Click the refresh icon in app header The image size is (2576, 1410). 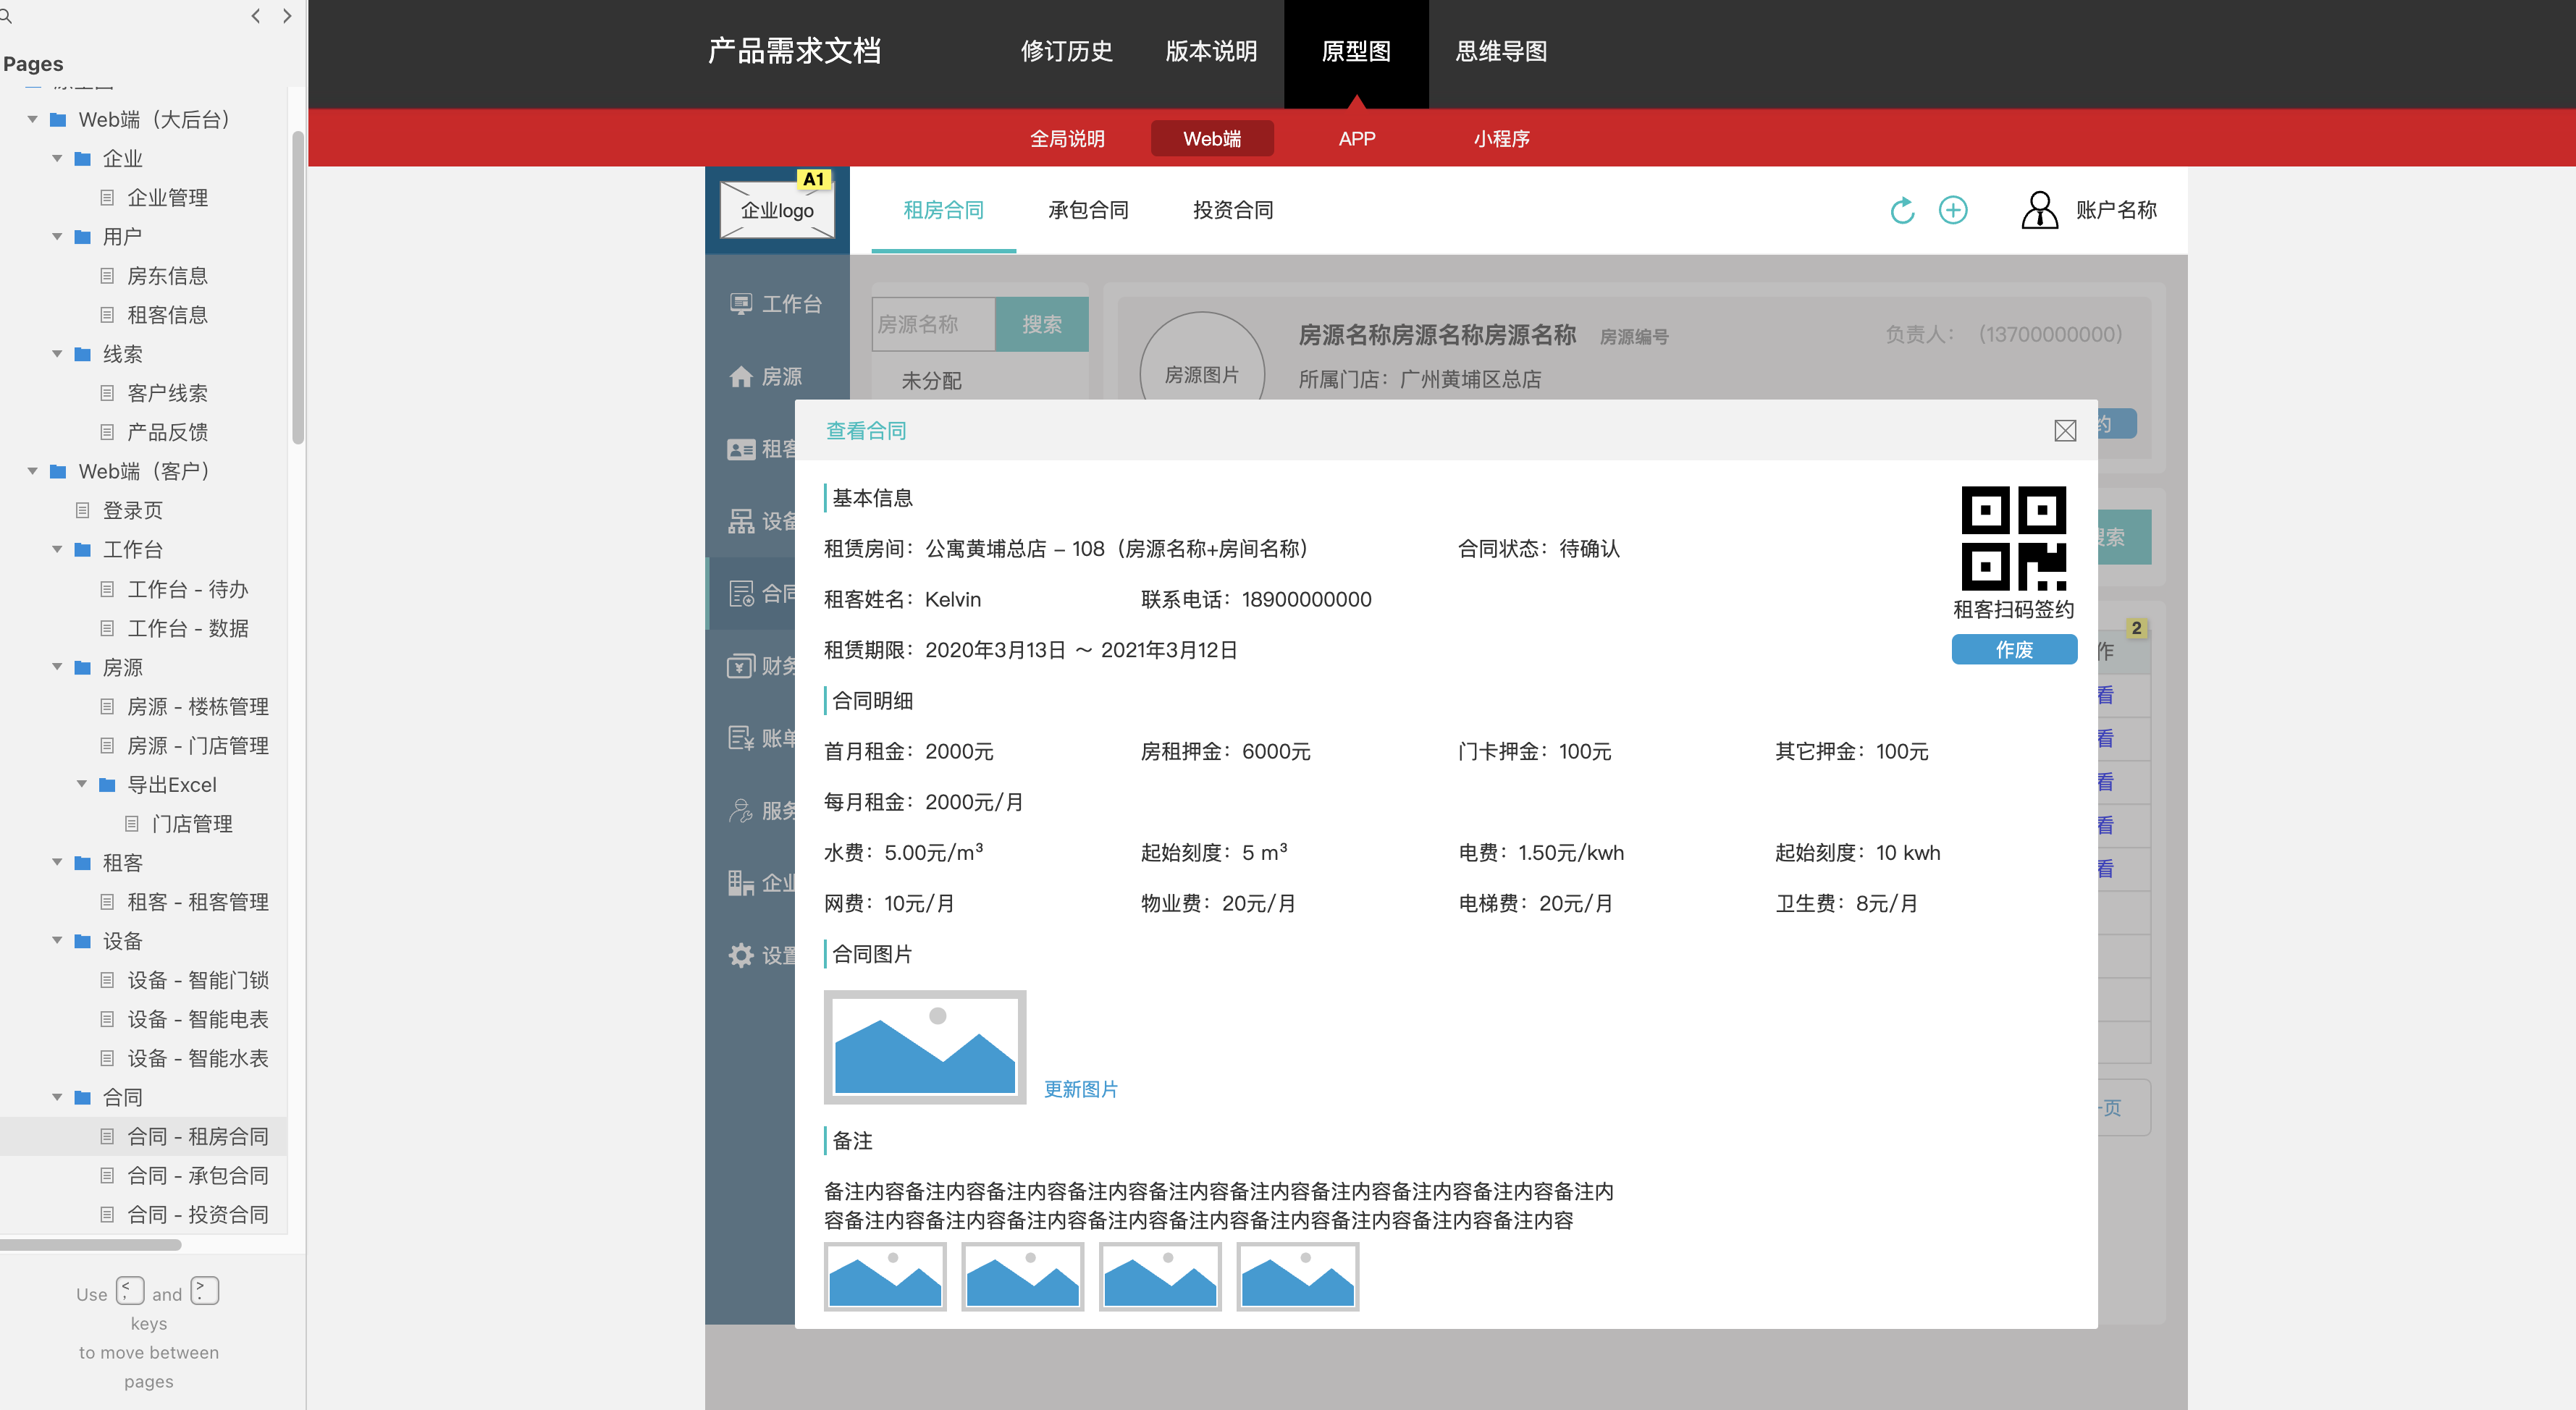[1902, 210]
